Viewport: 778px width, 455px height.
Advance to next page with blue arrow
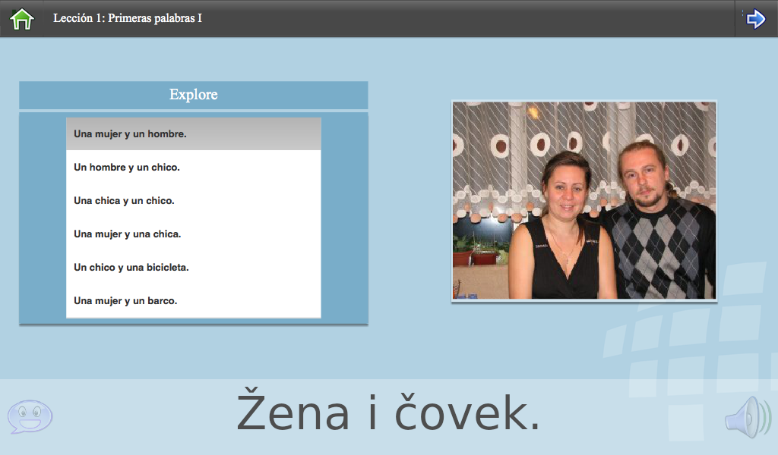[756, 19]
